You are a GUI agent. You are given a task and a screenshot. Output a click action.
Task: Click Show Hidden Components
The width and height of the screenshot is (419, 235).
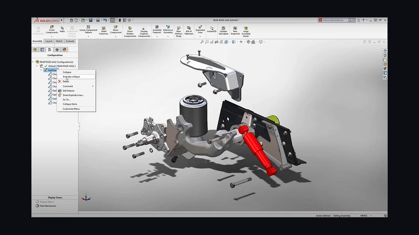click(x=130, y=32)
